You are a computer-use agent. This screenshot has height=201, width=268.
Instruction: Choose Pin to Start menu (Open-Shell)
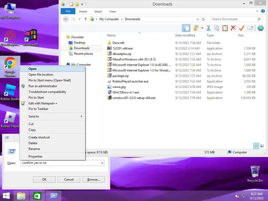pyautogui.click(x=52, y=80)
